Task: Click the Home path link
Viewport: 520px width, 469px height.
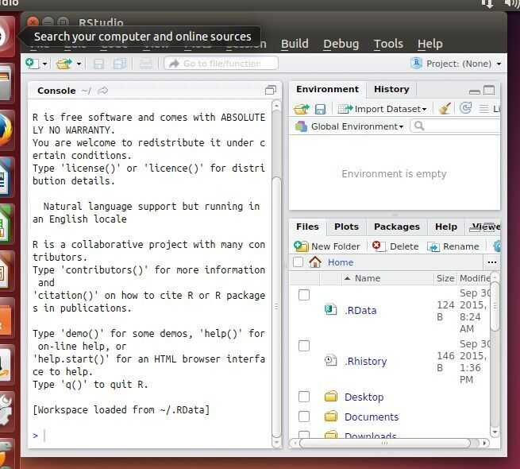Action: point(341,262)
